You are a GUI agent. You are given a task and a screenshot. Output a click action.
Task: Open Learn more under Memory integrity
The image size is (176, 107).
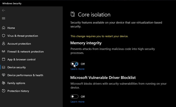click(x=77, y=69)
